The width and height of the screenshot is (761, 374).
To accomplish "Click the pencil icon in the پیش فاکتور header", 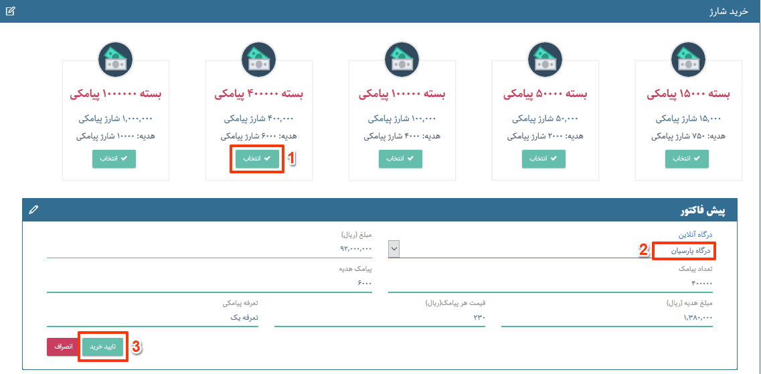I will tap(33, 210).
